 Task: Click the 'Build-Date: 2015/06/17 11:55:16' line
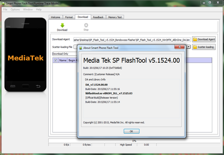103,89
